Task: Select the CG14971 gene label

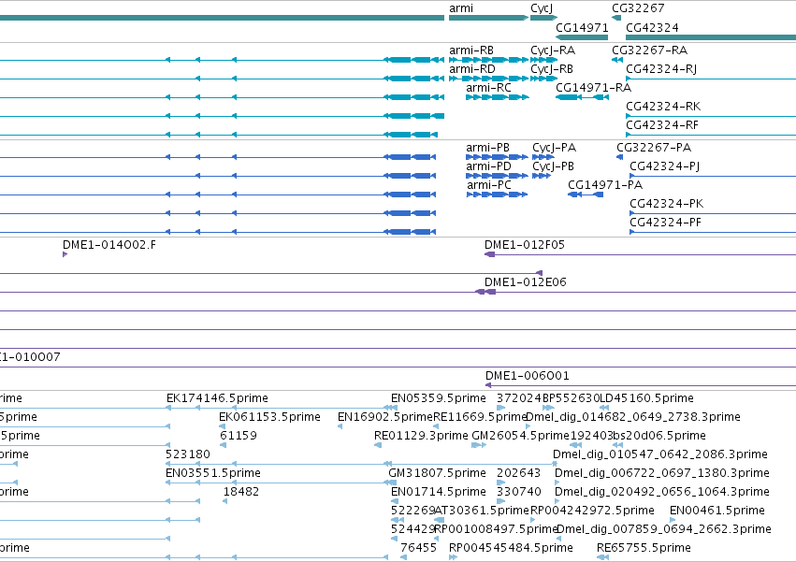Action: point(582,27)
